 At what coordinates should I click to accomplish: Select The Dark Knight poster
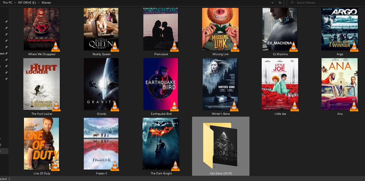161,144
